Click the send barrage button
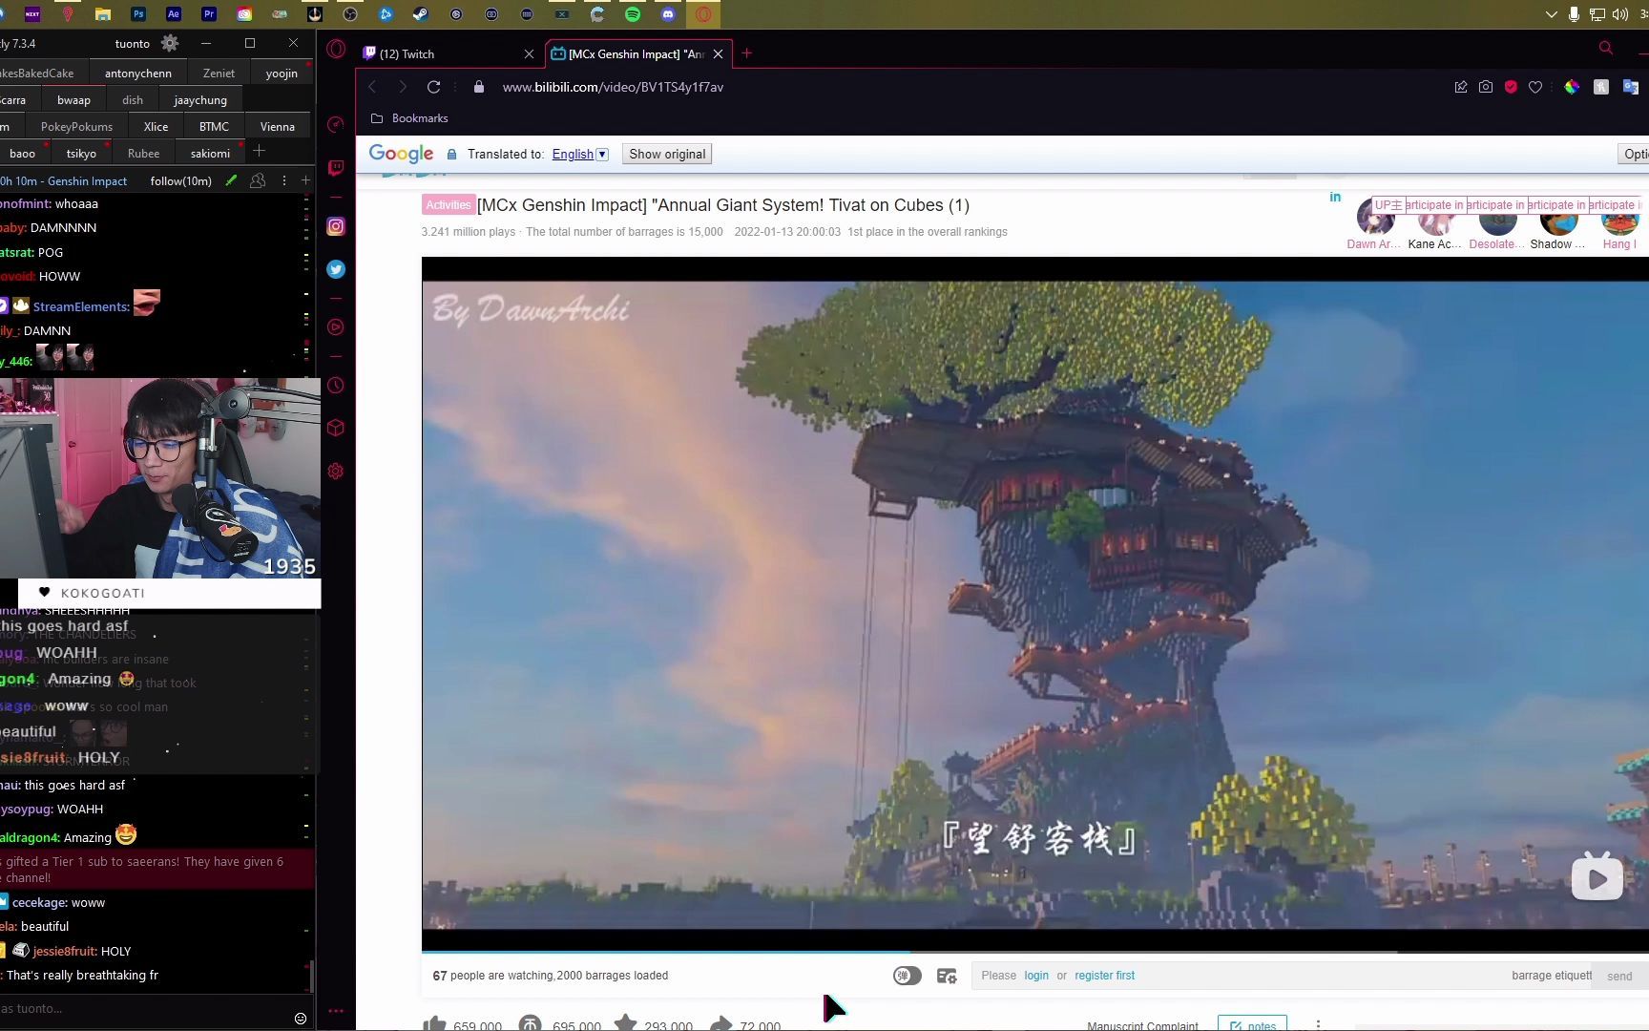The width and height of the screenshot is (1649, 1031). [1619, 976]
